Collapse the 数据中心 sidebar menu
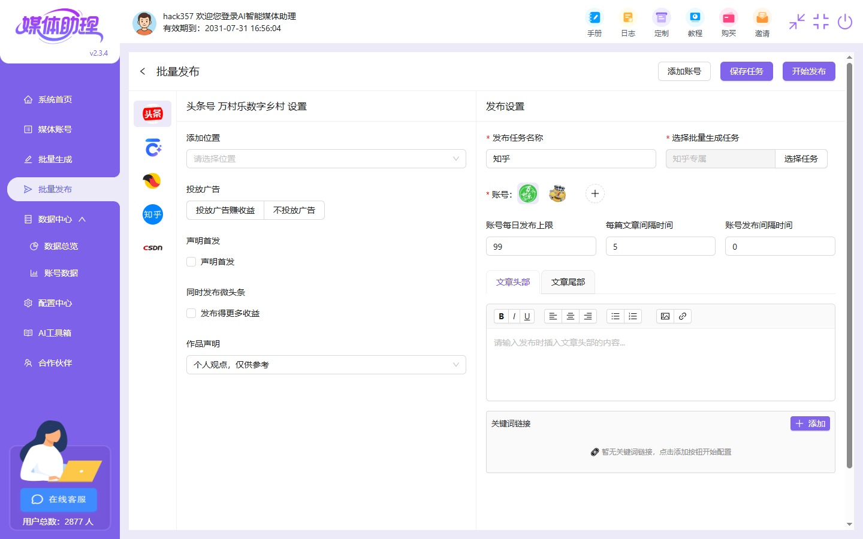This screenshot has height=539, width=863. (x=60, y=219)
